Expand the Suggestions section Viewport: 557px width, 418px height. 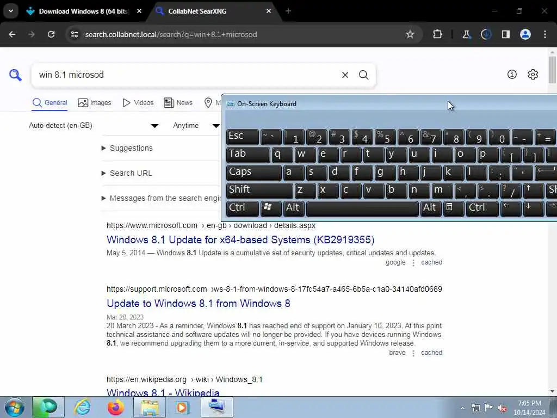(127, 148)
